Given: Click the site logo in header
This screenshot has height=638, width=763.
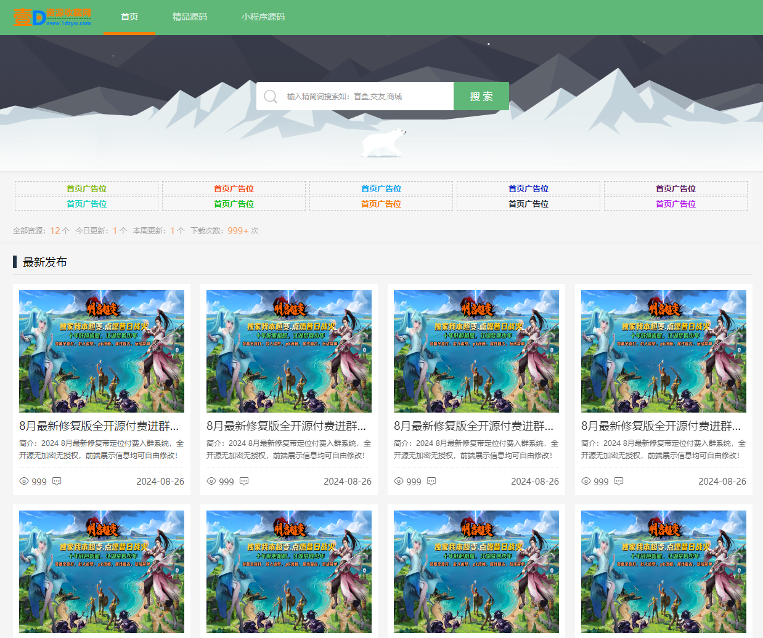Looking at the screenshot, I should coord(52,17).
